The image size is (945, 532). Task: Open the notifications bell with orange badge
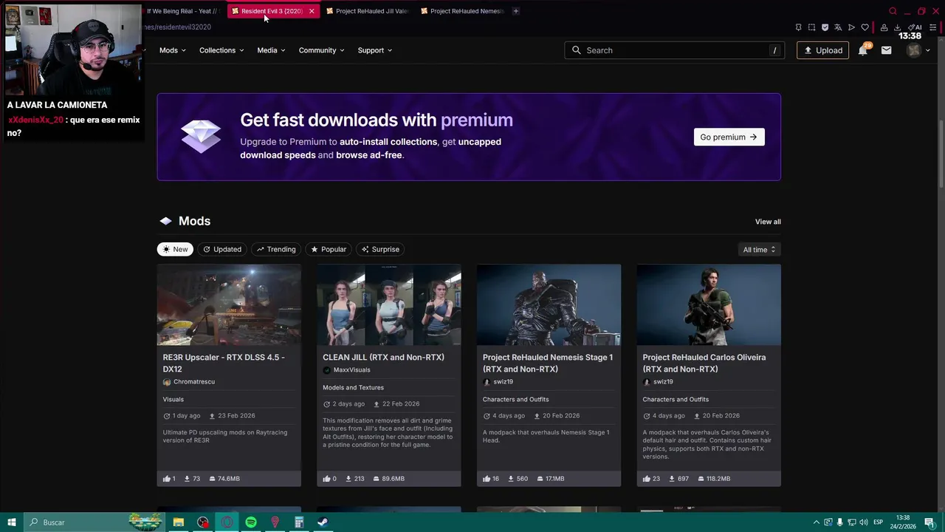tap(862, 50)
